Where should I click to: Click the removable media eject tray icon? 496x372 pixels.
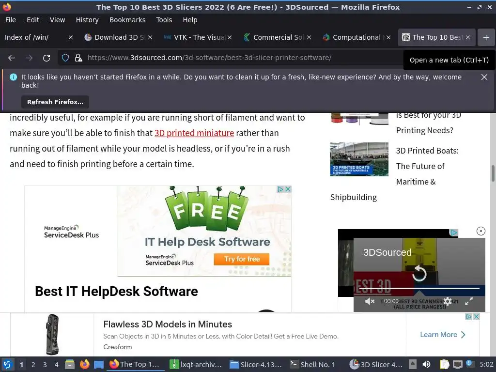pos(413,364)
